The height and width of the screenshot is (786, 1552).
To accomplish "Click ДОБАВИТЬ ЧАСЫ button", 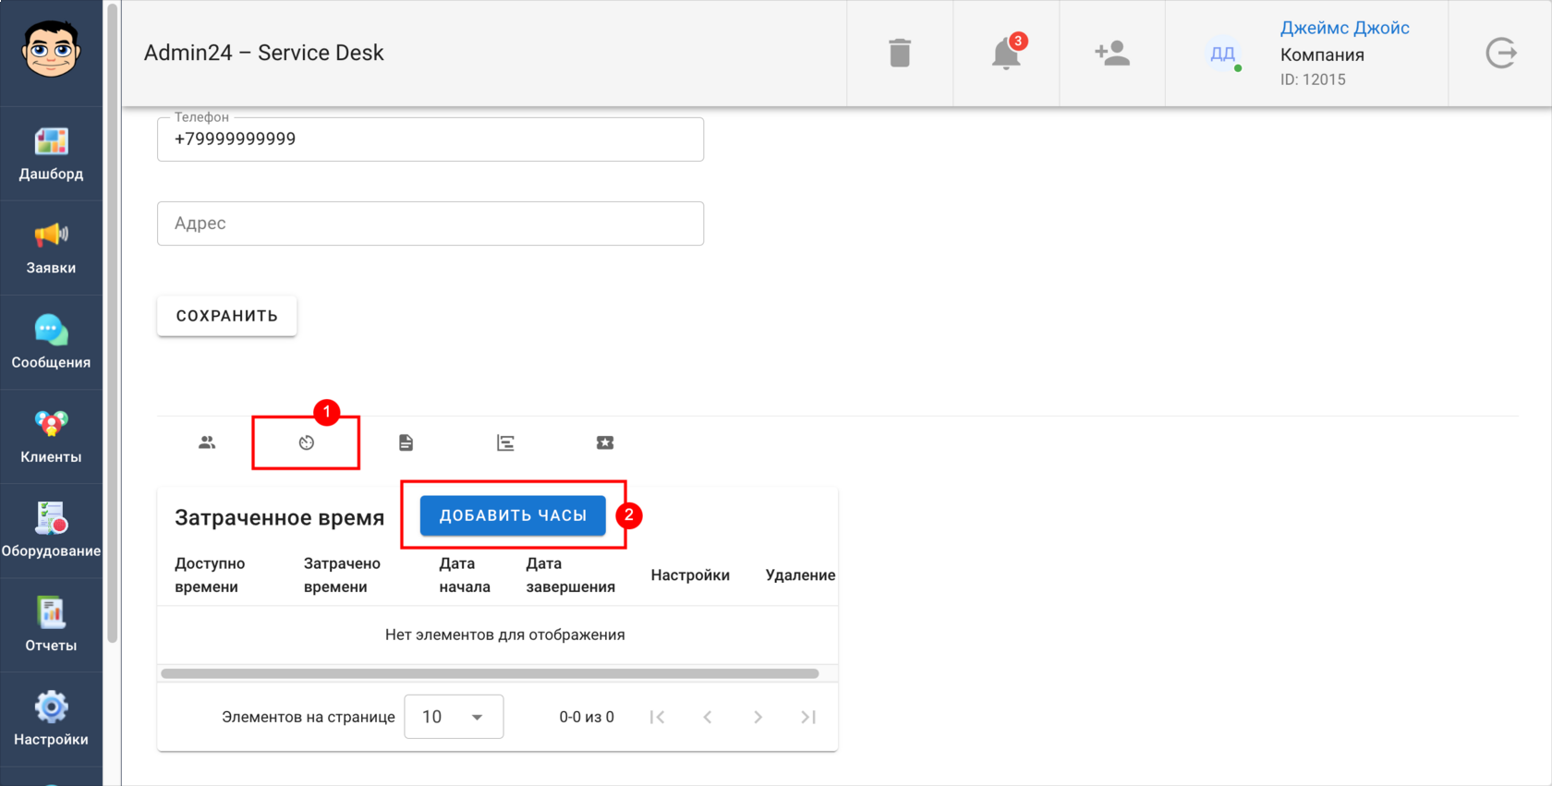I will click(x=513, y=515).
